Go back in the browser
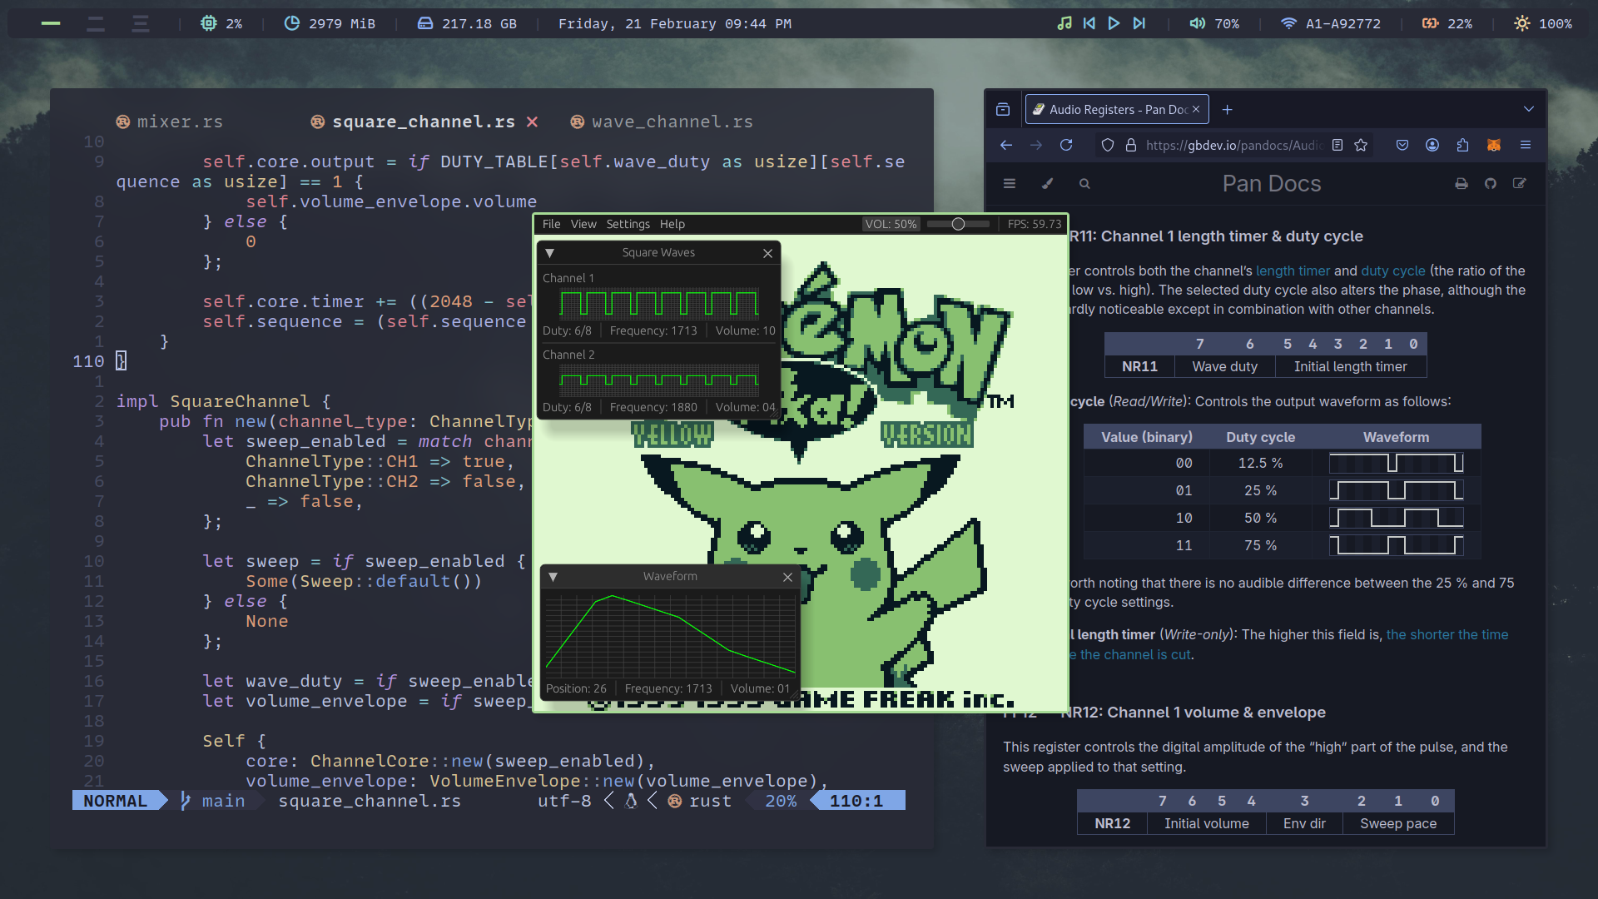This screenshot has height=899, width=1598. click(x=1006, y=145)
